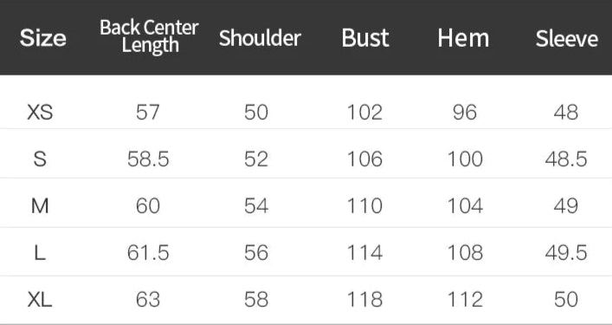Click the Bust column header
This screenshot has height=325, width=612.
(365, 38)
